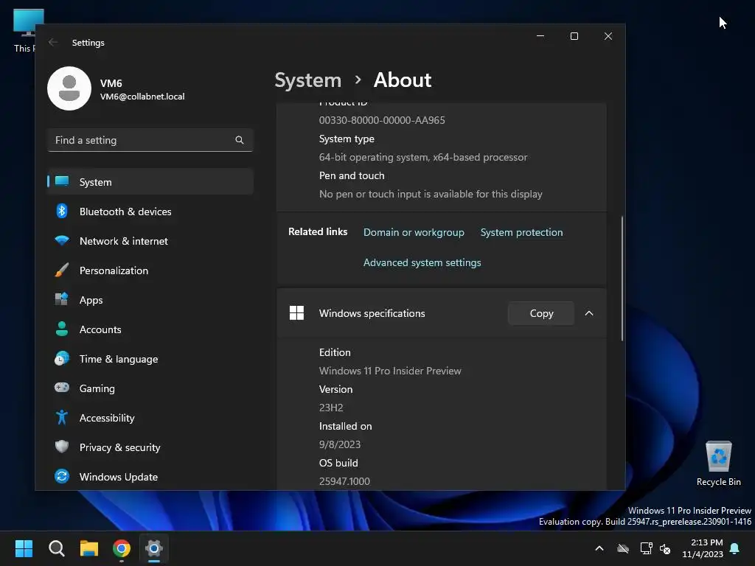Click the Settings gear in taskbar
The image size is (755, 566).
click(x=154, y=548)
